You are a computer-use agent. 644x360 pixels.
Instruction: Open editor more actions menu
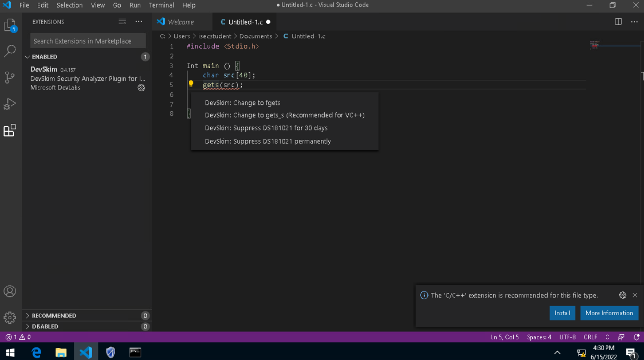(634, 22)
